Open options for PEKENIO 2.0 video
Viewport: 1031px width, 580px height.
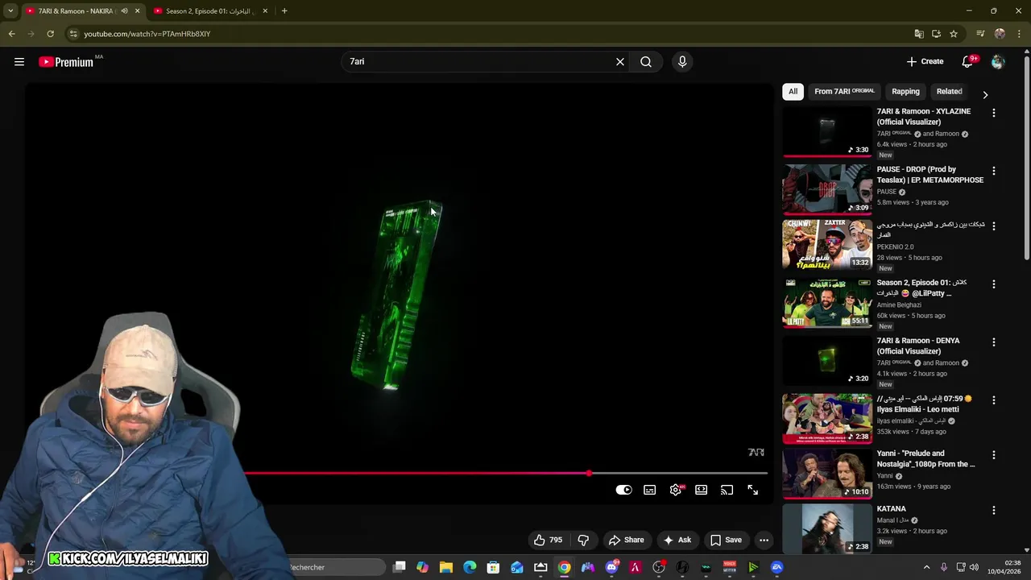coord(994,226)
